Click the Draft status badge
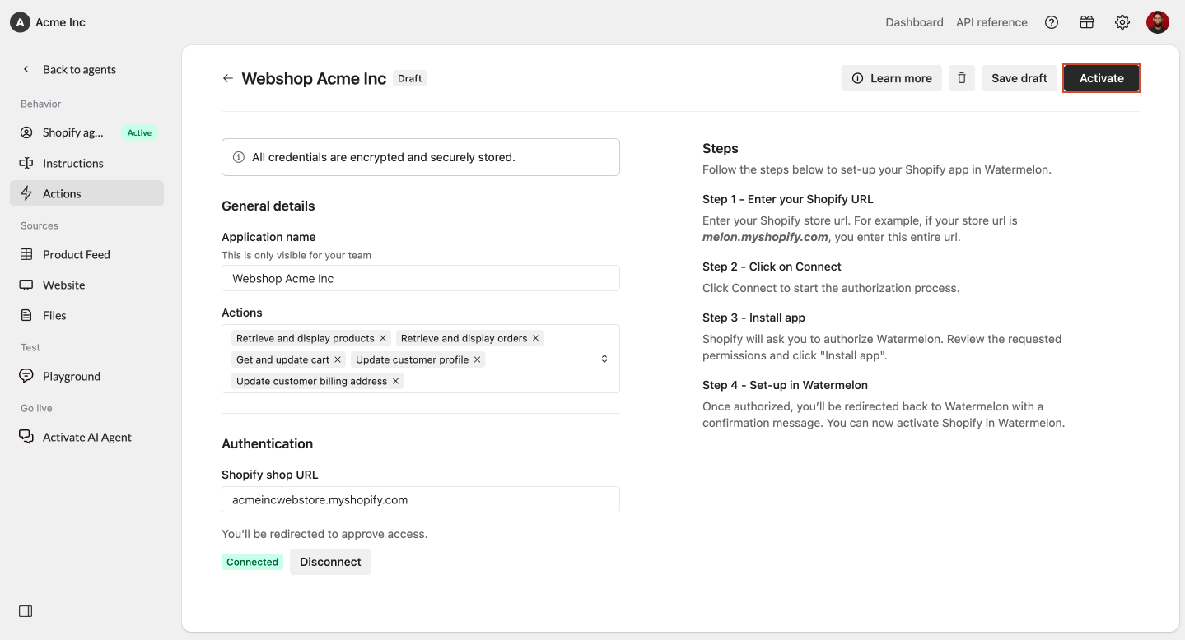The width and height of the screenshot is (1185, 640). pos(409,78)
